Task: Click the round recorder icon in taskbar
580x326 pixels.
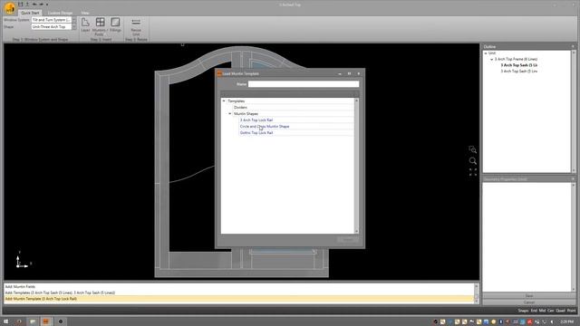Action: (61, 321)
